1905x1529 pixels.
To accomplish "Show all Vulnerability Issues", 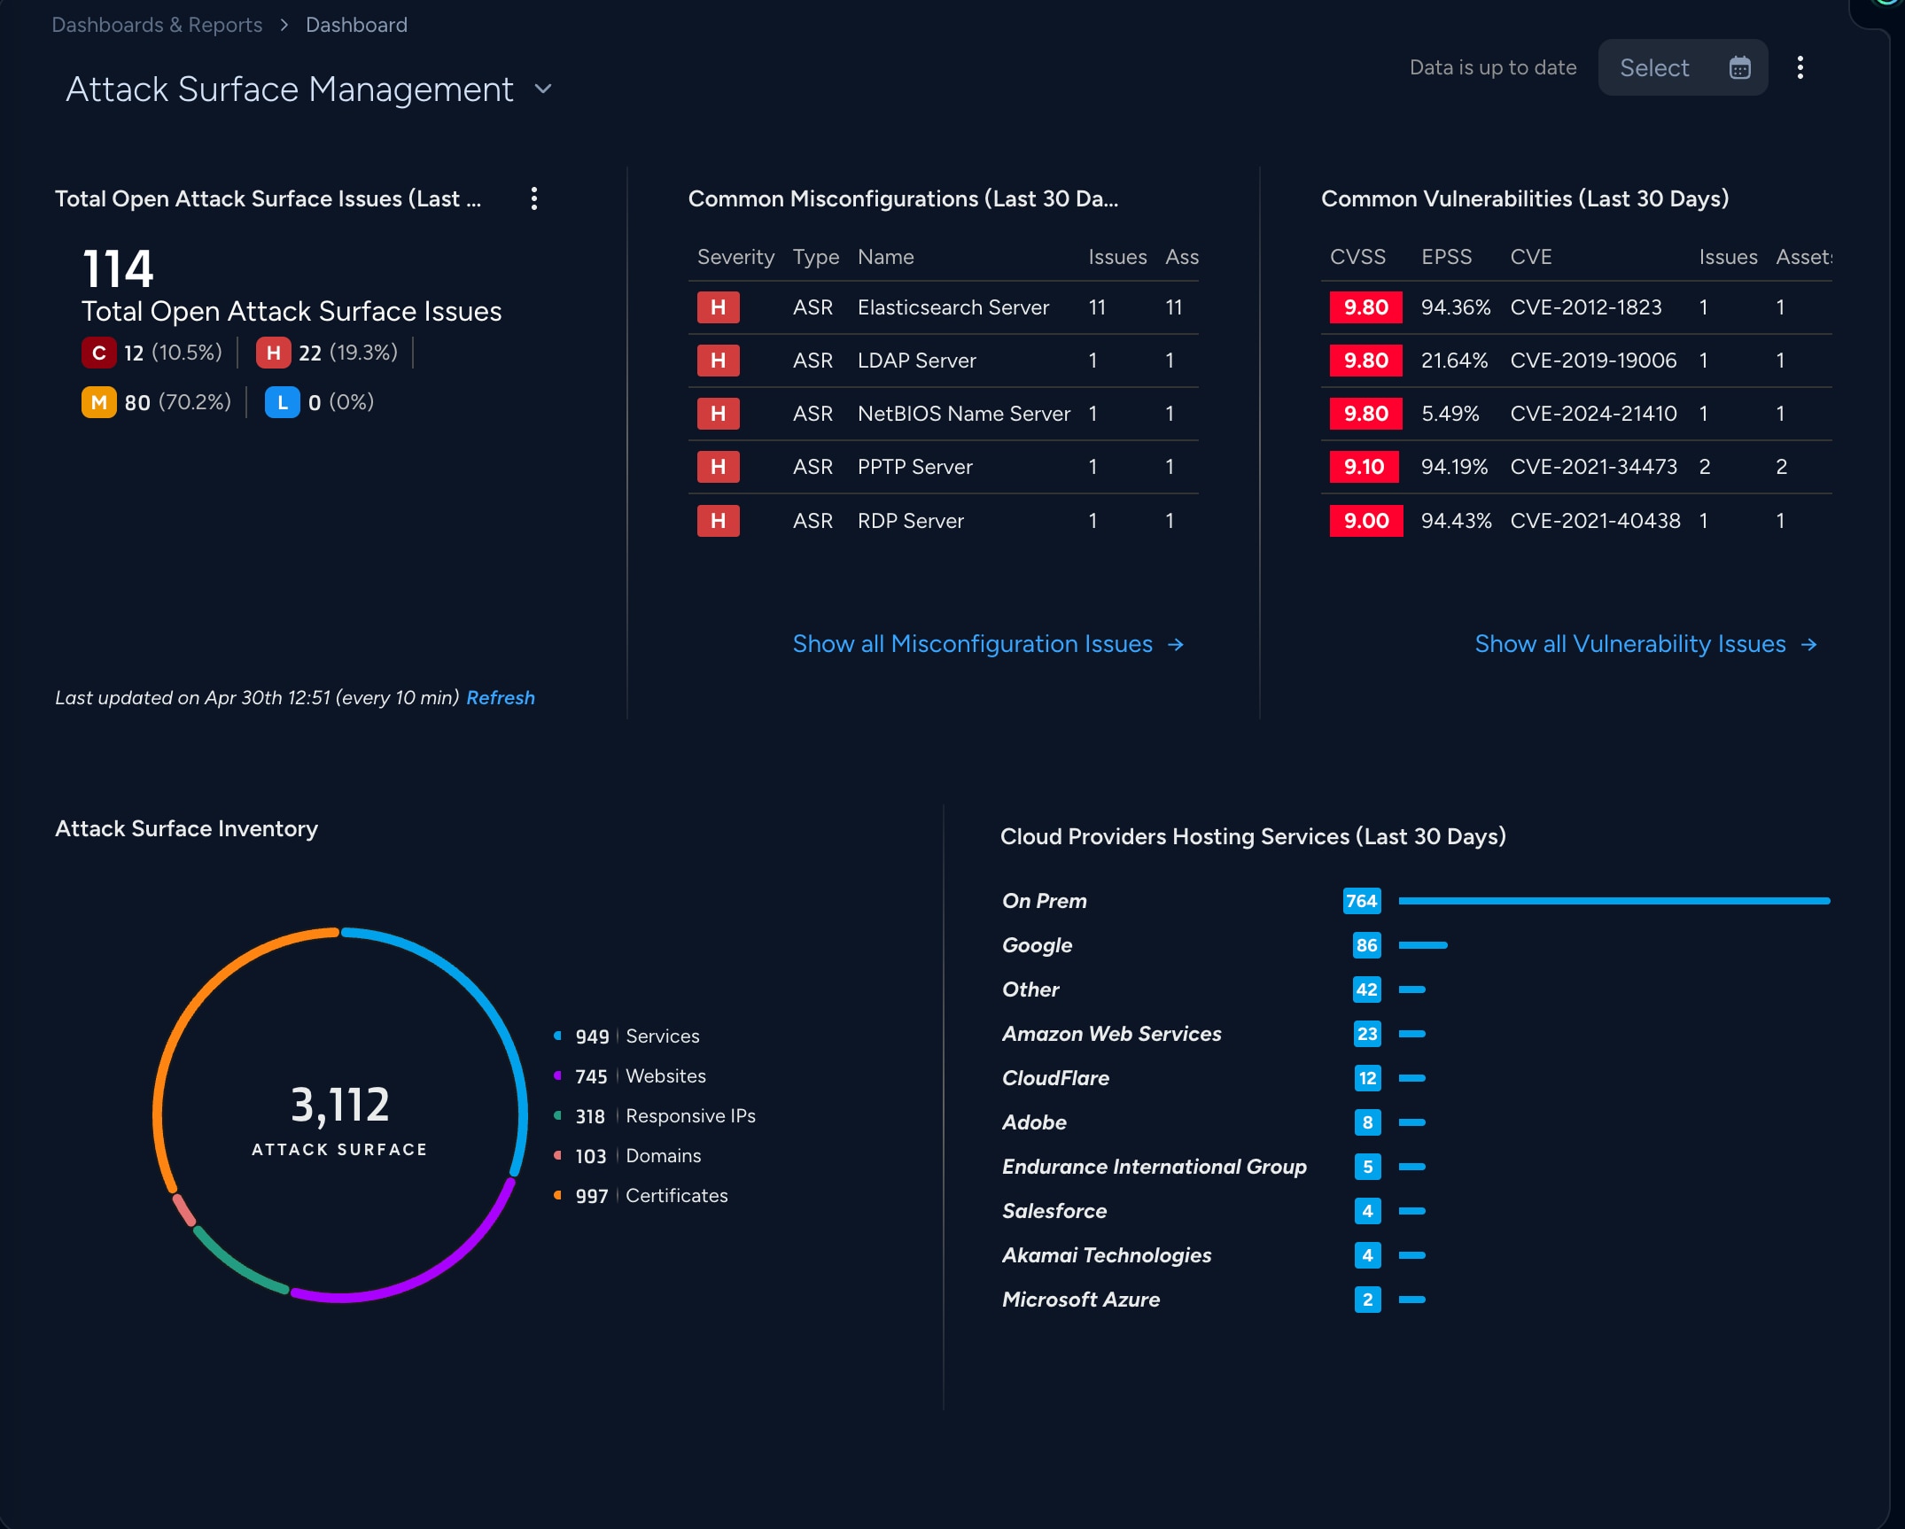I will tap(1646, 644).
